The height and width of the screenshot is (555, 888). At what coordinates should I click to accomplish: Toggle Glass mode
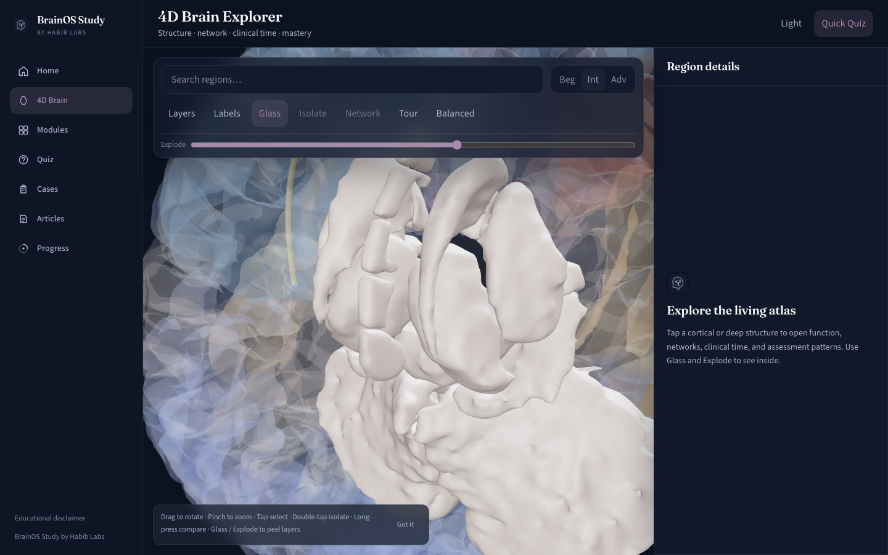pyautogui.click(x=269, y=113)
